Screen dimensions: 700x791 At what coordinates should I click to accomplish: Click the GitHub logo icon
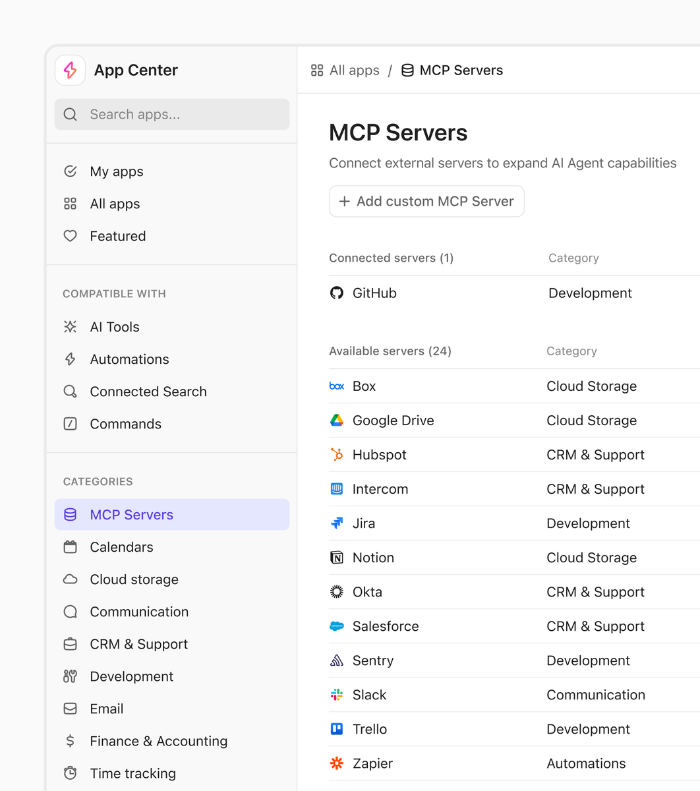pos(337,293)
